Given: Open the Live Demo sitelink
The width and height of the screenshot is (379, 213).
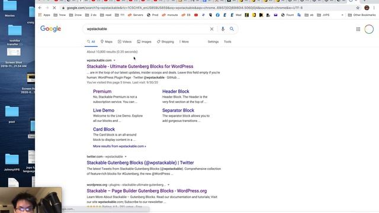Looking at the screenshot, I should [104, 111].
